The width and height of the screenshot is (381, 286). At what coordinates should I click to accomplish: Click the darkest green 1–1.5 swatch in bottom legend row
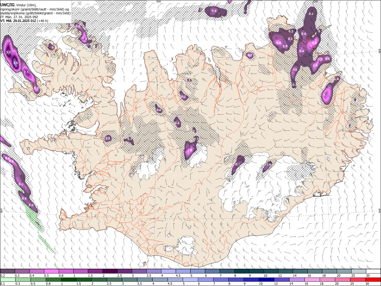(x=68, y=279)
